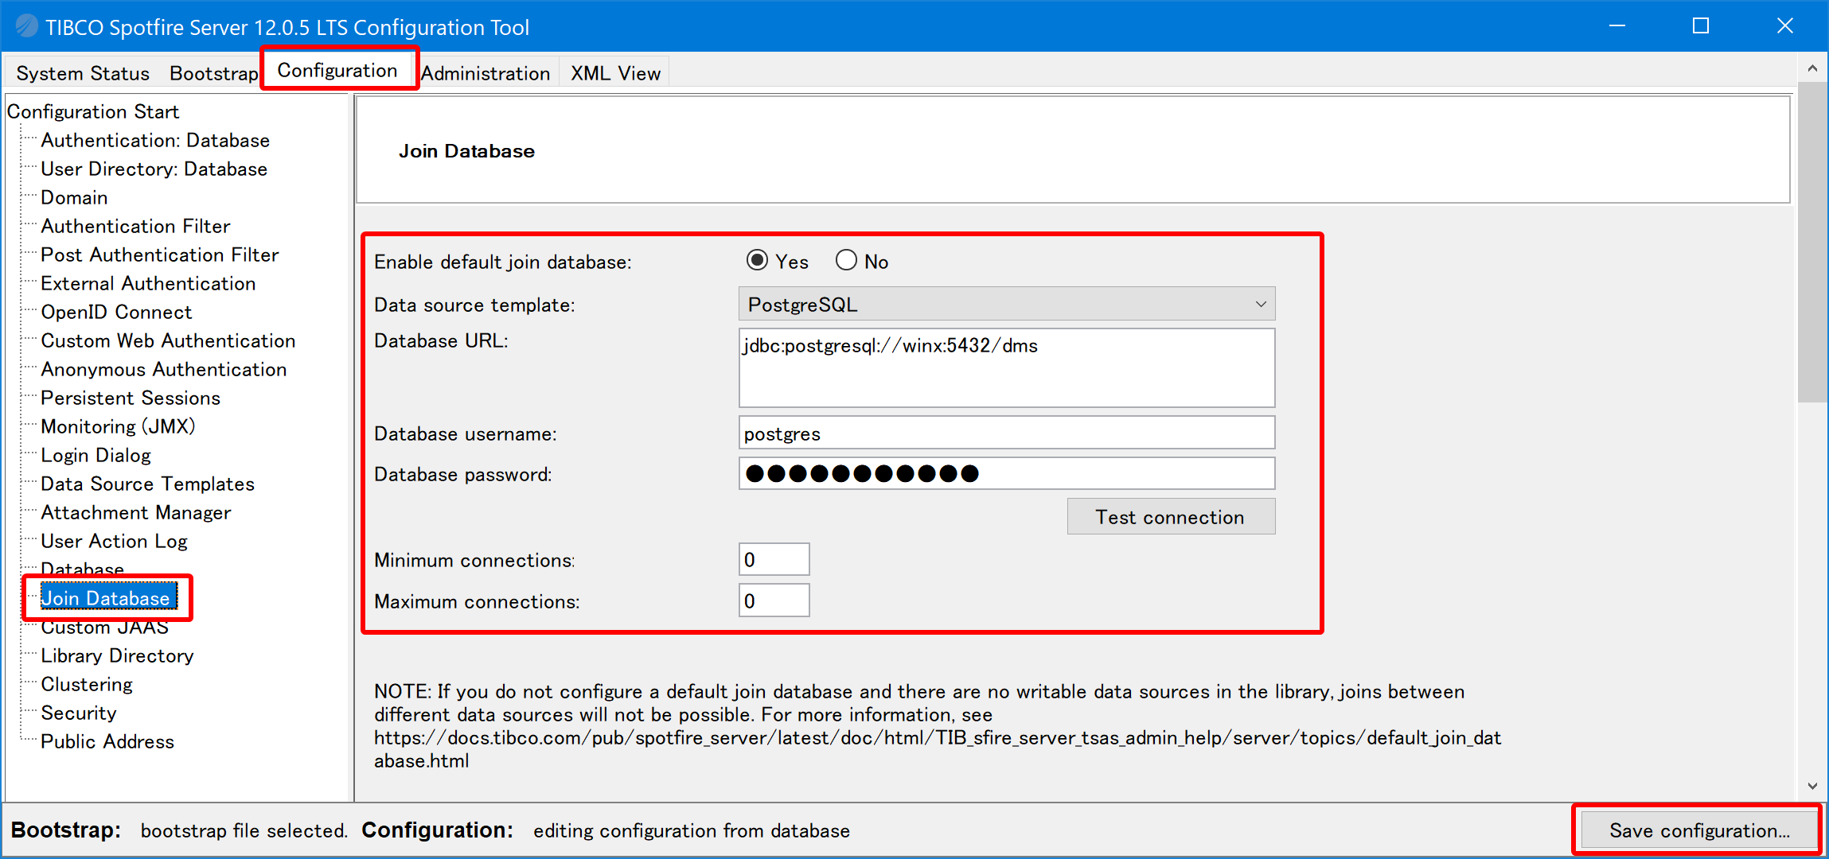Open User Action Log settings

coord(114,541)
